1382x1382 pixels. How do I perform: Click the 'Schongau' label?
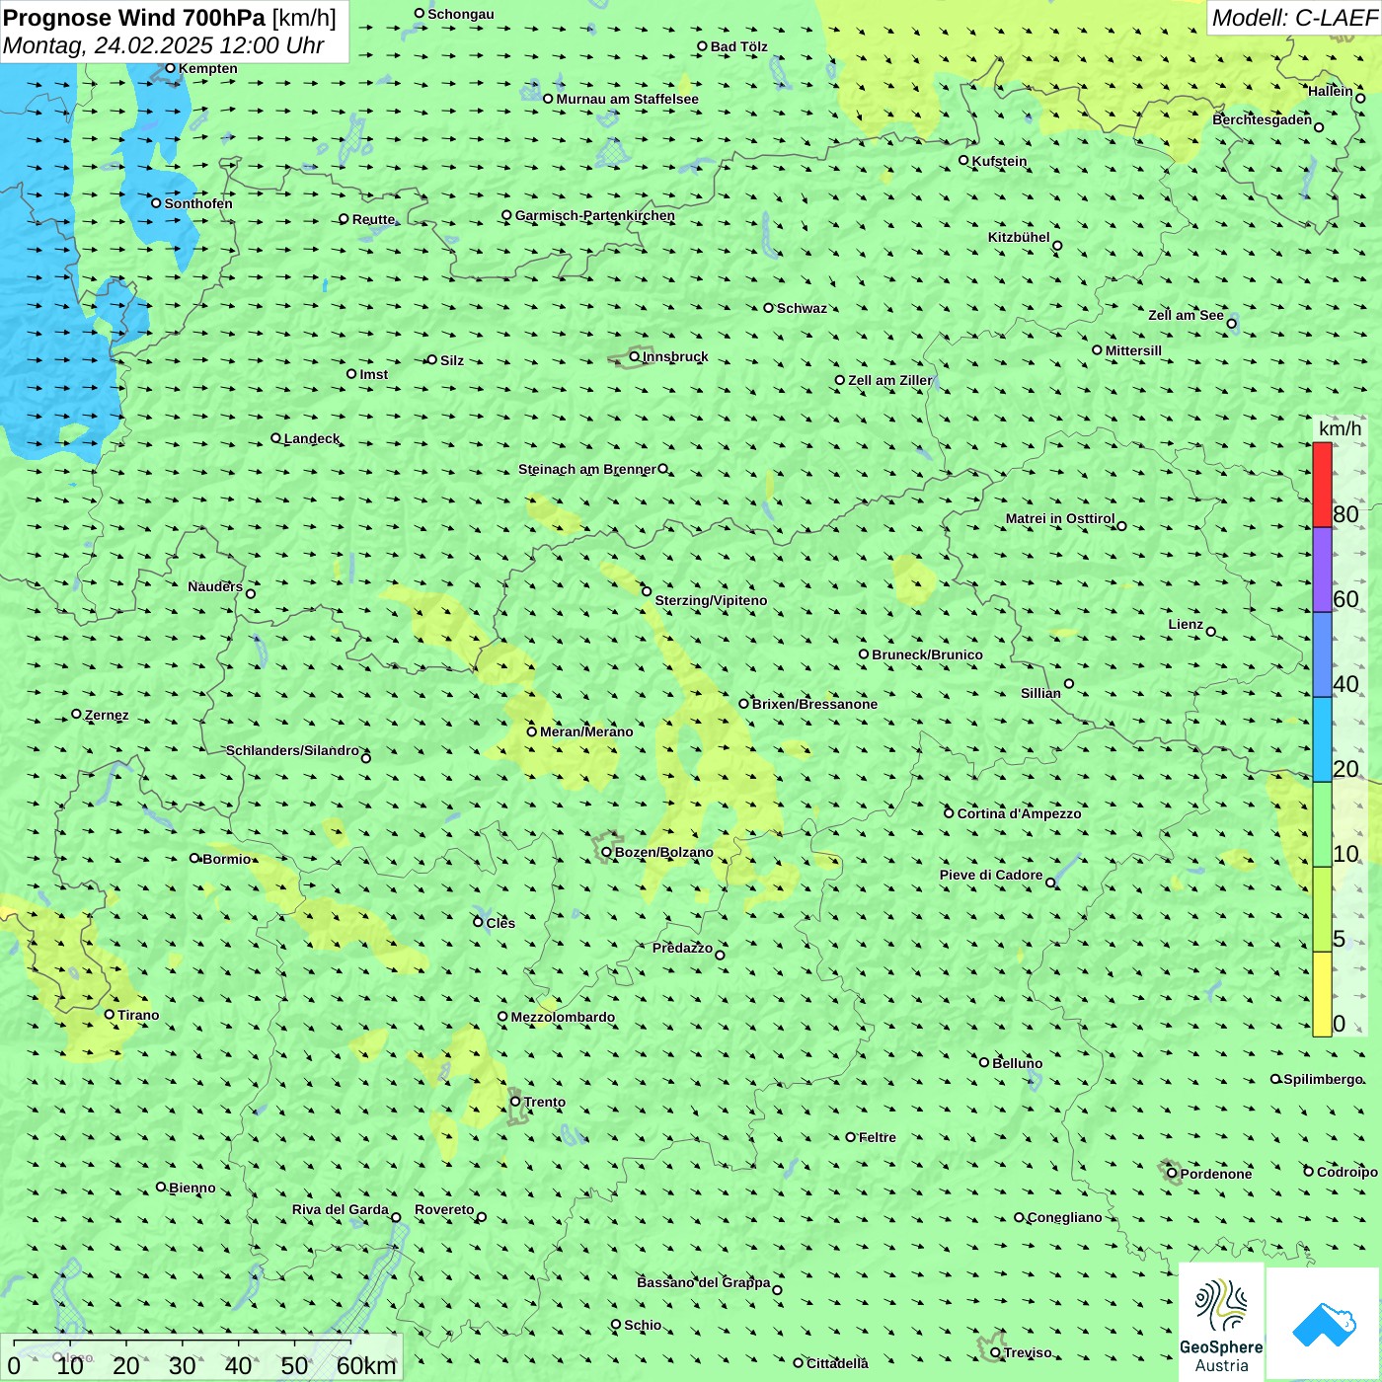coord(461,14)
